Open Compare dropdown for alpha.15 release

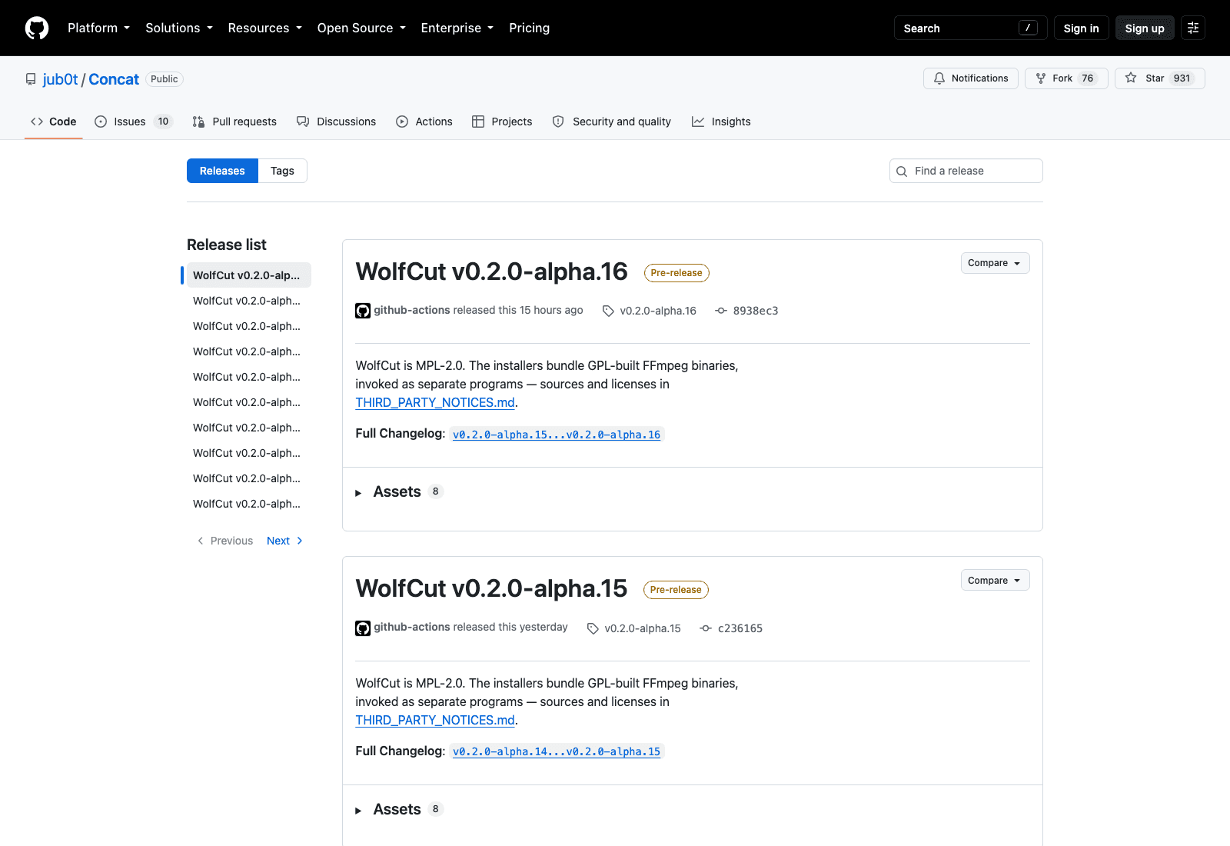[995, 580]
